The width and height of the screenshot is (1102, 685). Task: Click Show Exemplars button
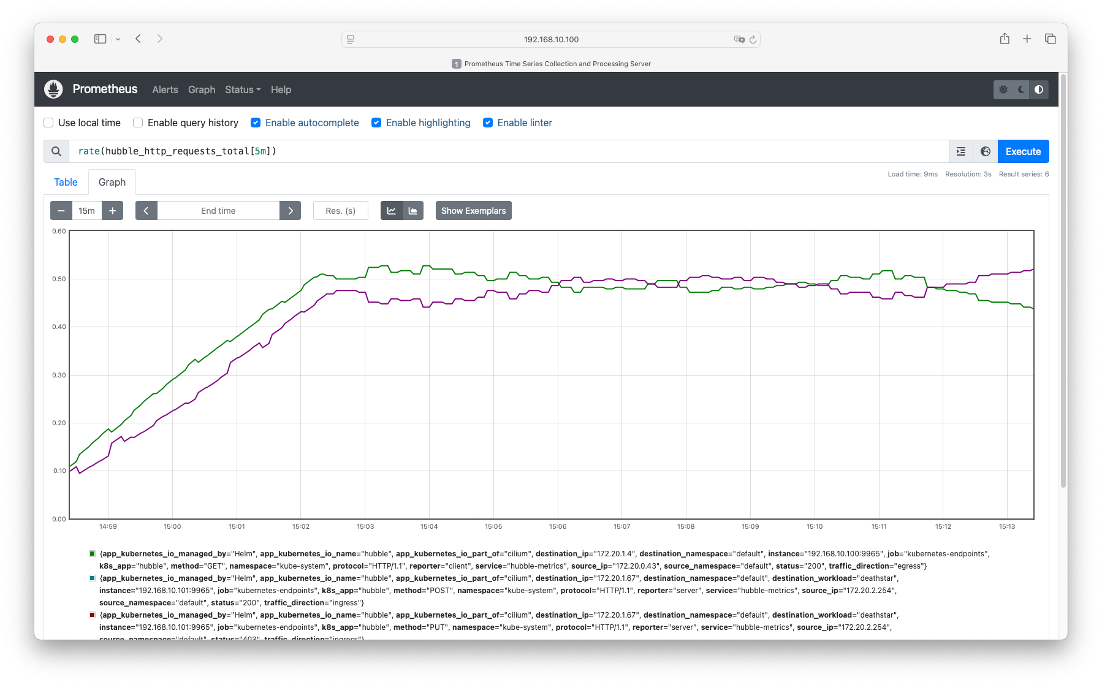click(474, 211)
